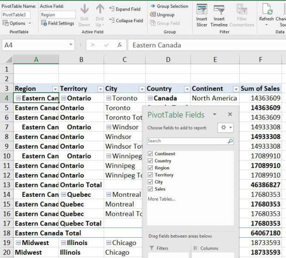Collapse Eastern Canada in row 4
Screen dimensions: 286x258
click(x=18, y=98)
